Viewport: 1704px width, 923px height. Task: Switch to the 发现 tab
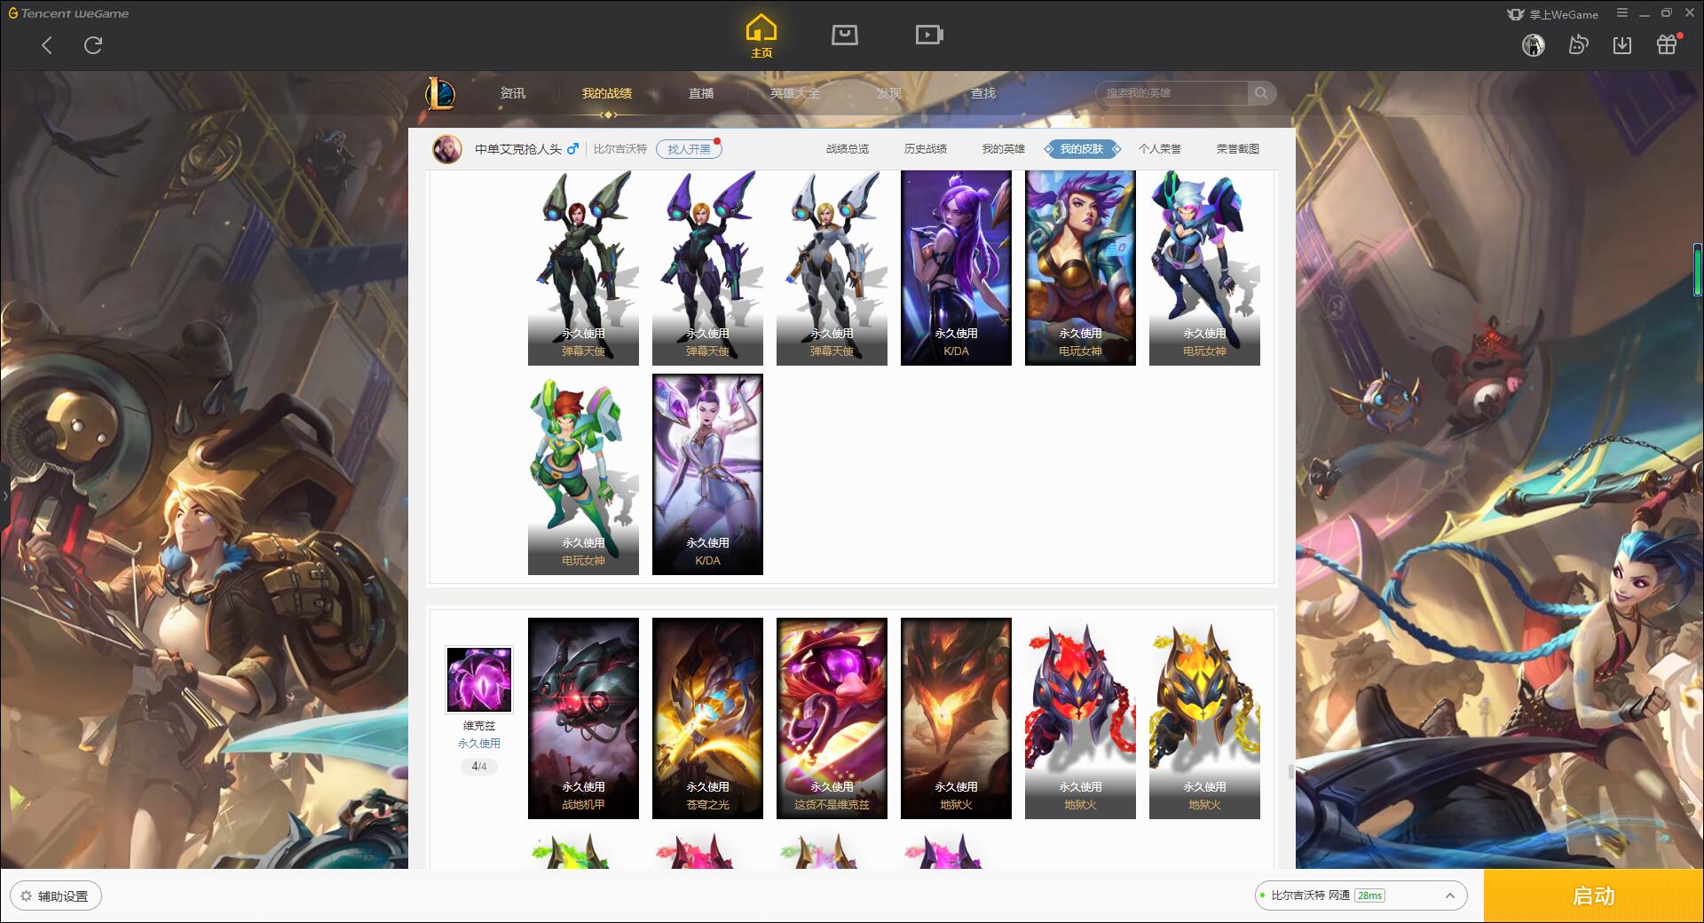[889, 93]
